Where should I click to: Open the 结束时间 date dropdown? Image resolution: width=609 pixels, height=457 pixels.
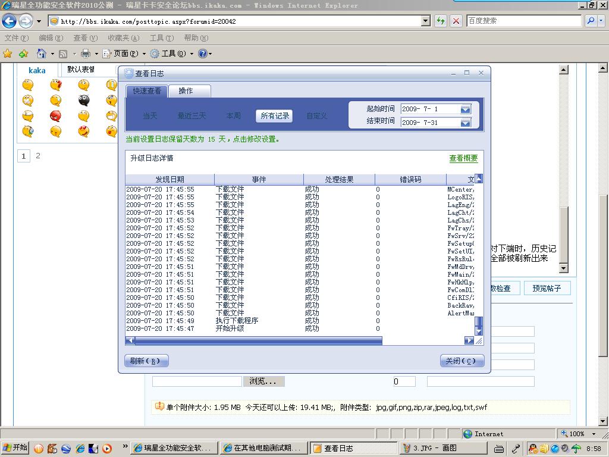point(466,123)
